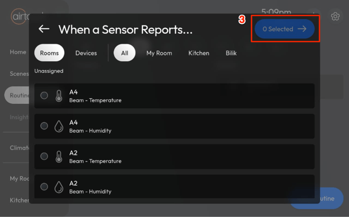Viewport: 349px width, 217px height.
Task: Select the A2 Beam Humidity radio button
Action: [44, 186]
